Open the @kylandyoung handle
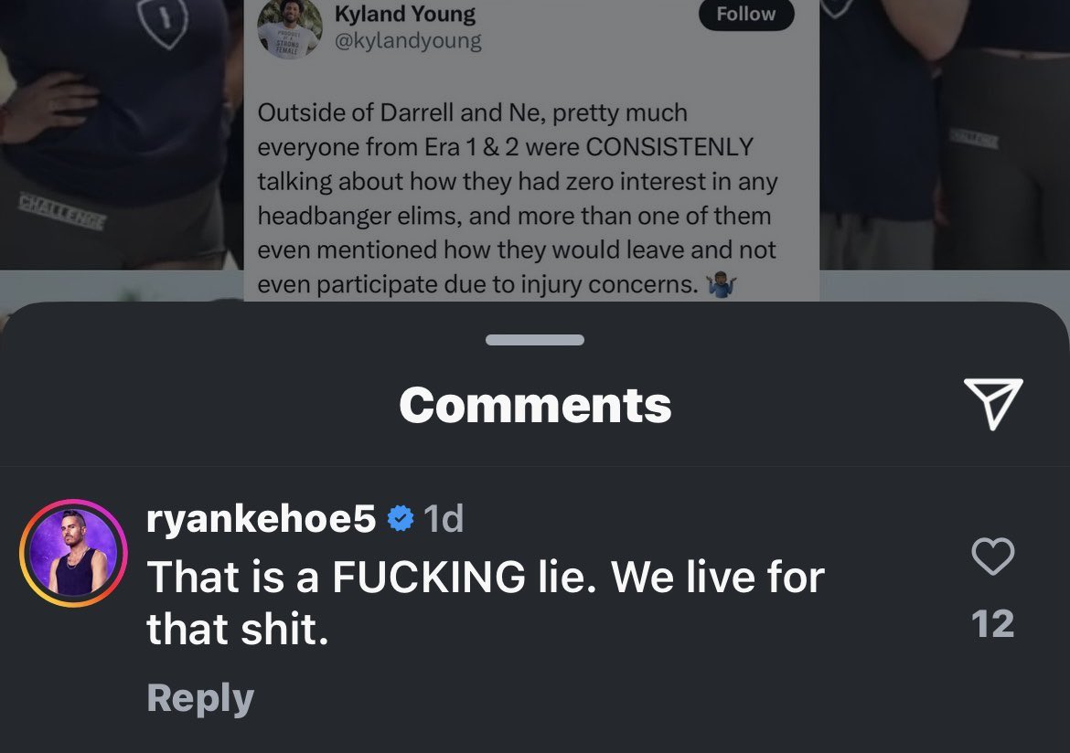Screen dimensions: 1070x753 [408, 41]
